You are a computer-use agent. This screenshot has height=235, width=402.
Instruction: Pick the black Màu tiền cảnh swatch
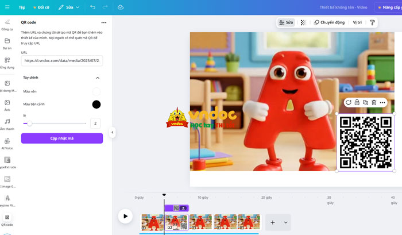click(x=96, y=104)
